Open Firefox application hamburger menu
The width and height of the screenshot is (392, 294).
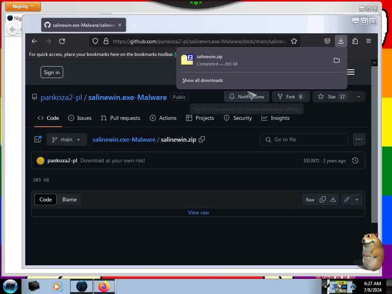pyautogui.click(x=369, y=41)
